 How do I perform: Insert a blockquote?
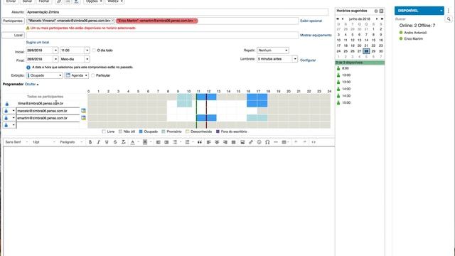pos(200,142)
